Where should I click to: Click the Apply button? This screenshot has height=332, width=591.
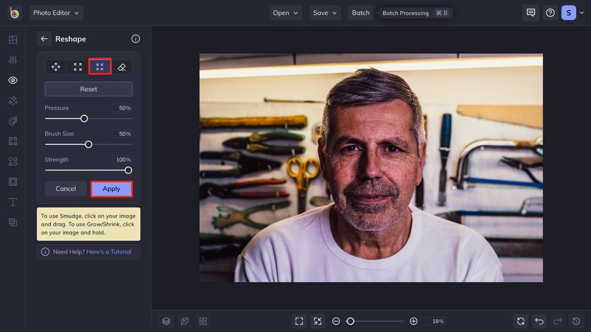pyautogui.click(x=111, y=189)
